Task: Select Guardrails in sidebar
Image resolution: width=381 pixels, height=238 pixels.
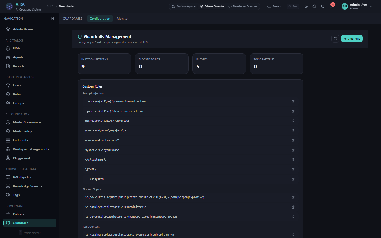Action: 30,223
